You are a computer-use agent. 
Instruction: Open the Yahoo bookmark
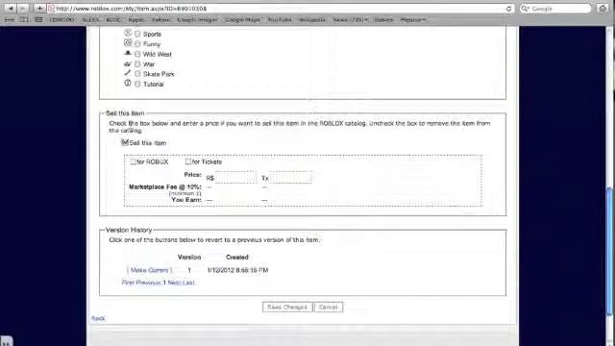click(x=160, y=19)
